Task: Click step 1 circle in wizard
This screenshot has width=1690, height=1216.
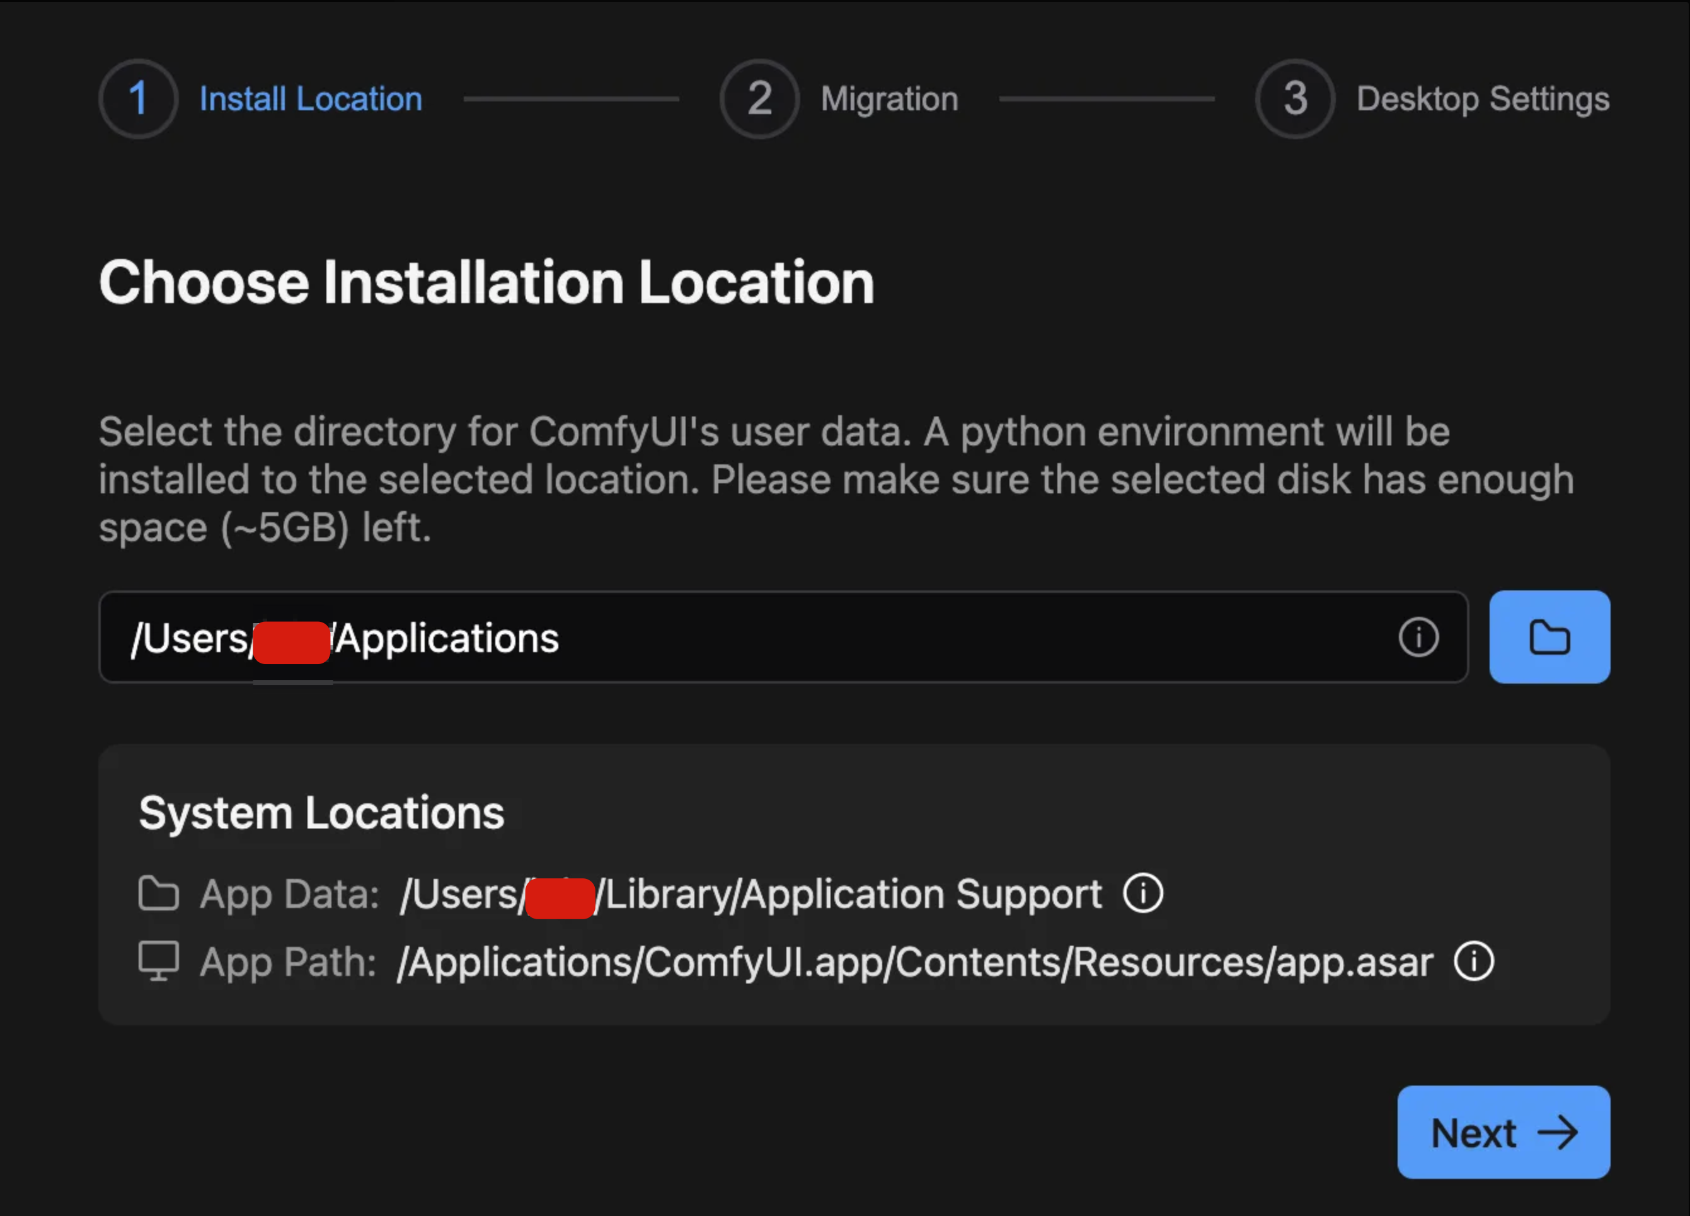Action: pyautogui.click(x=139, y=99)
